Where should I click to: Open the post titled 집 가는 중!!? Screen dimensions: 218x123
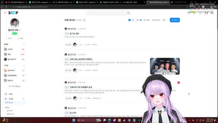click(x=74, y=33)
